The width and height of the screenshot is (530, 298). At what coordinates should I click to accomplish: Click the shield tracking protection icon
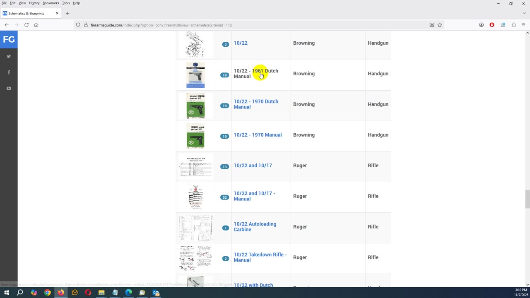[x=78, y=25]
